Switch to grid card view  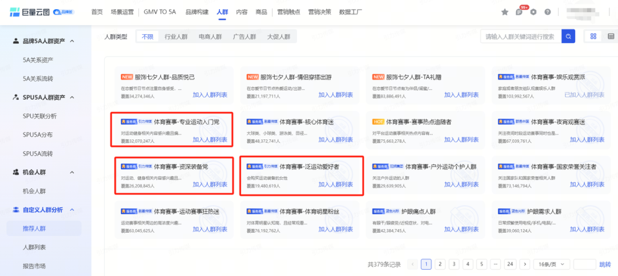(592, 37)
